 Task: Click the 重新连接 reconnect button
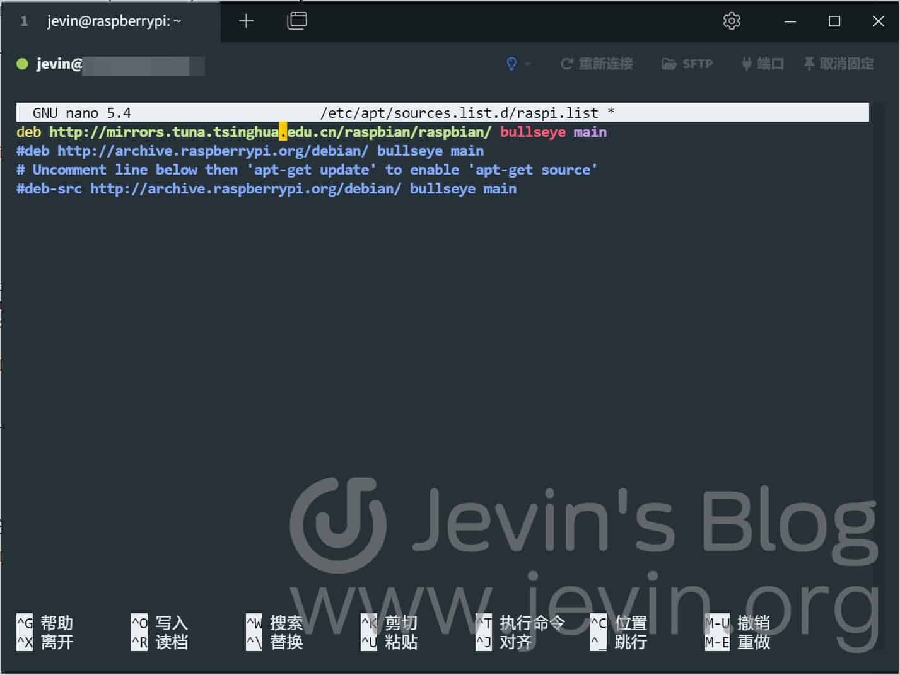click(597, 64)
